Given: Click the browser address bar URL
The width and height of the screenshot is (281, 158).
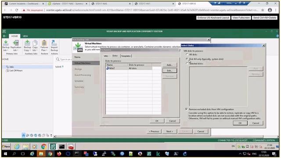Looking at the screenshot, I should (152, 10).
